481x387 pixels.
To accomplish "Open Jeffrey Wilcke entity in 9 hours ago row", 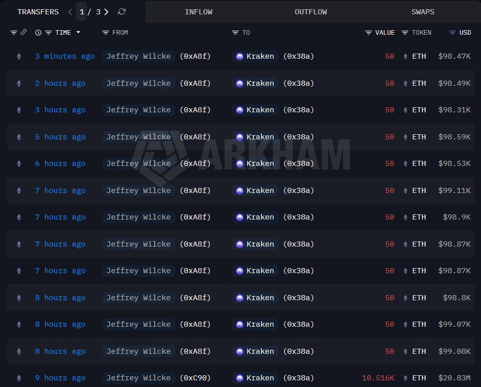I will coord(139,378).
